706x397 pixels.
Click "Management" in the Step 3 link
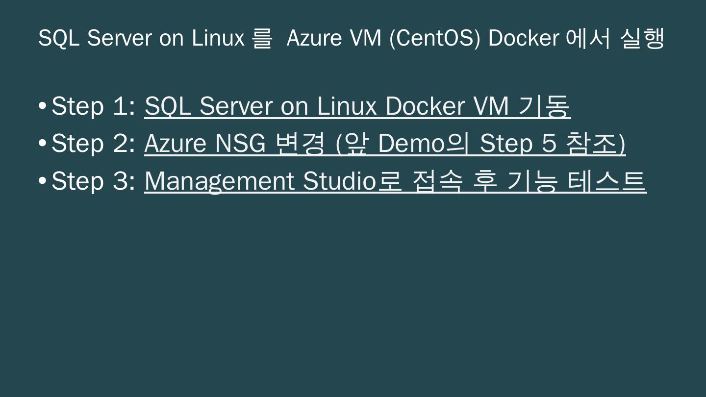pyautogui.click(x=219, y=181)
